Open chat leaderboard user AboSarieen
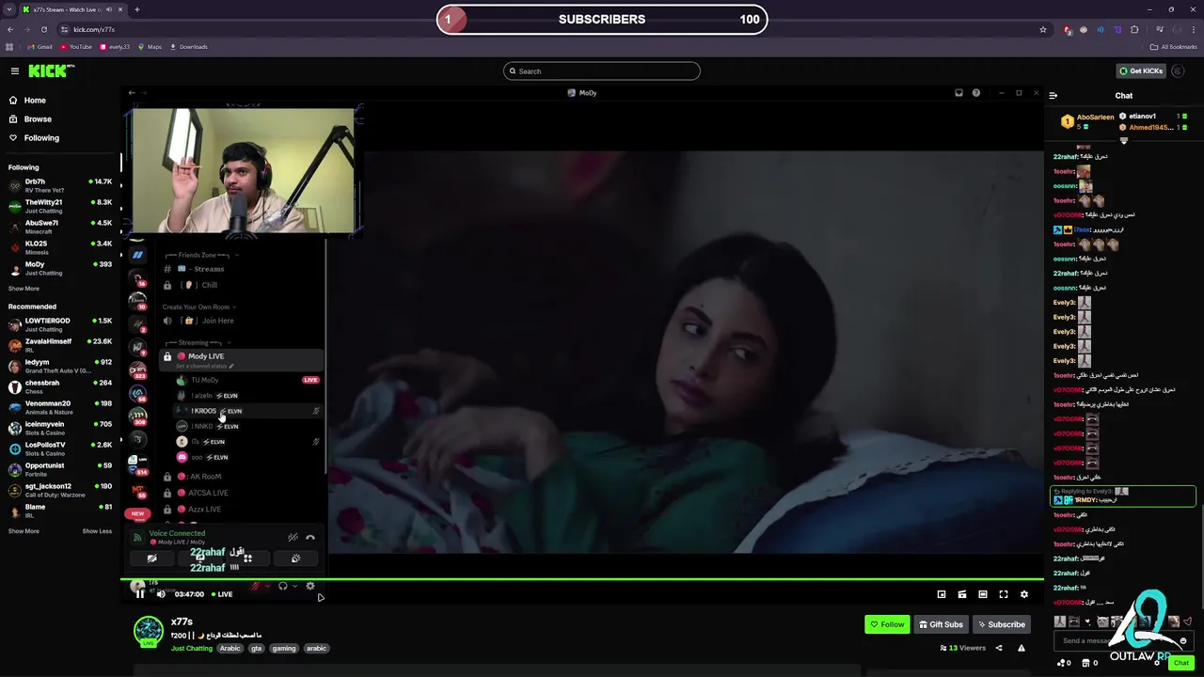This screenshot has height=677, width=1204. (x=1095, y=118)
